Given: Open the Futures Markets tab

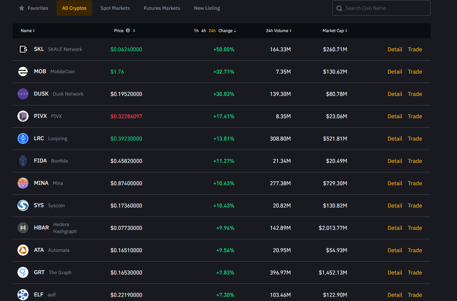Looking at the screenshot, I should coord(162,8).
